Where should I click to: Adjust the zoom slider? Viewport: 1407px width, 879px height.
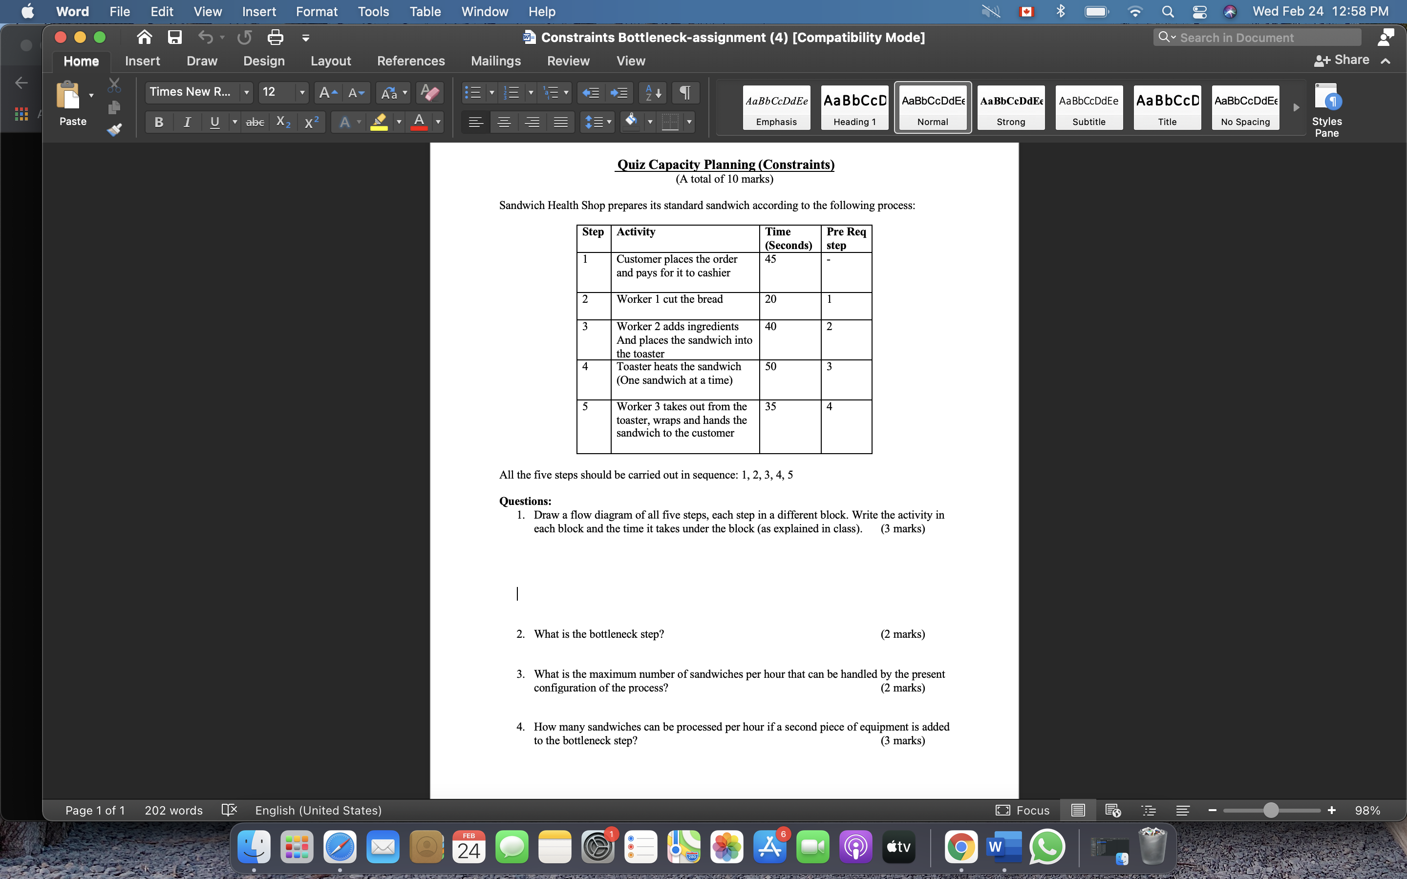(x=1271, y=810)
